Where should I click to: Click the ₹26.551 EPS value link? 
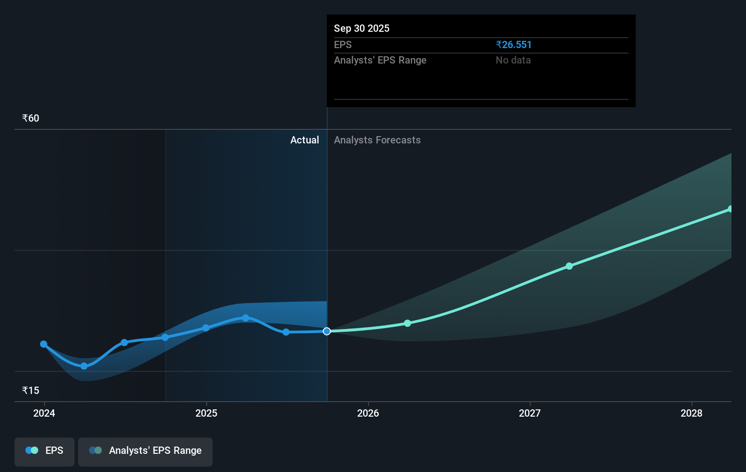point(514,44)
